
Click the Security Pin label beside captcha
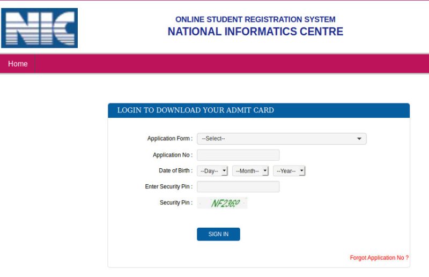[x=176, y=203]
